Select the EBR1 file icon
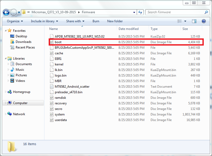This screenshot has height=156, width=212. point(52,59)
